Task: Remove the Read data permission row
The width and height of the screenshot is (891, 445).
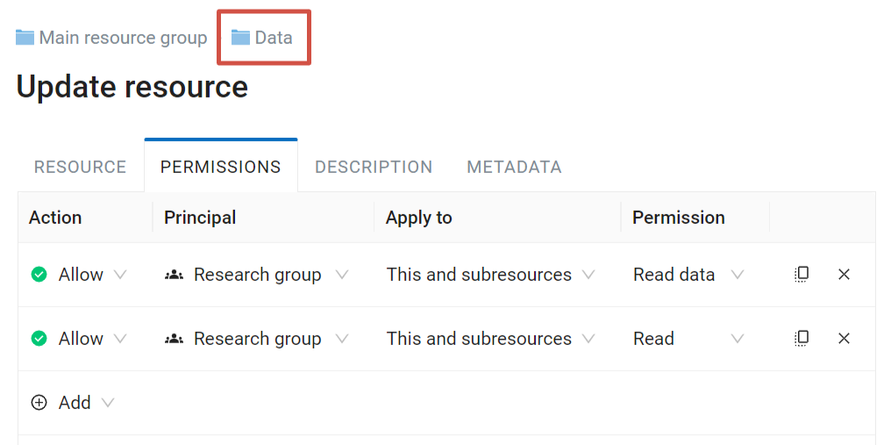Action: click(844, 274)
